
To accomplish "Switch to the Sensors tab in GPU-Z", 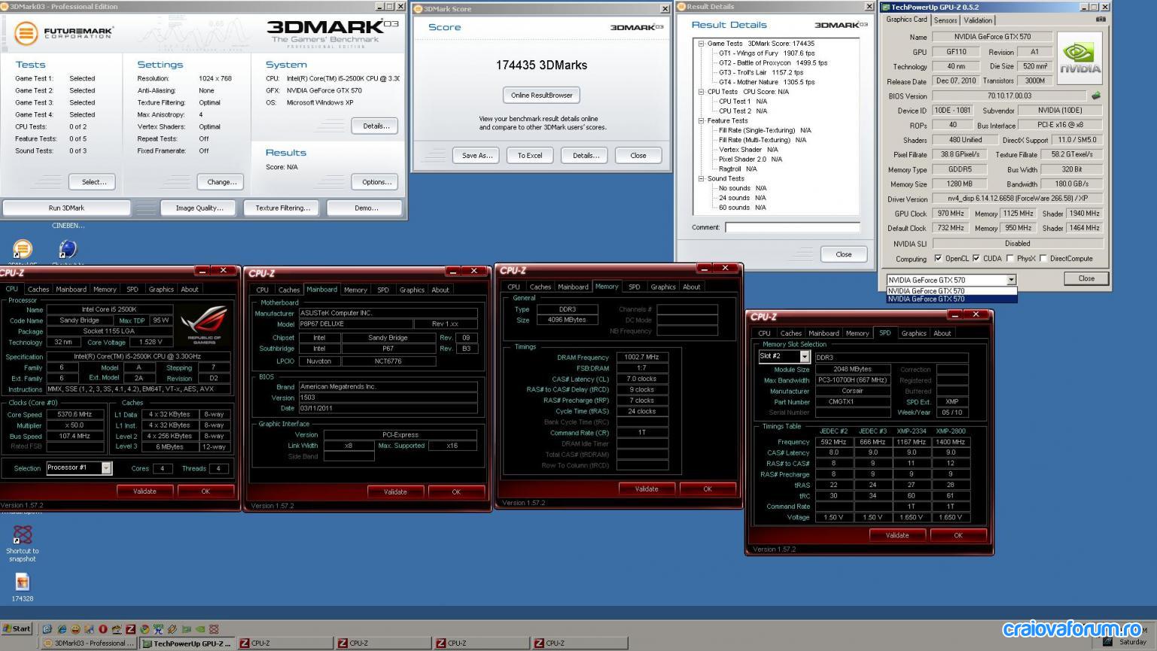I will (x=945, y=20).
